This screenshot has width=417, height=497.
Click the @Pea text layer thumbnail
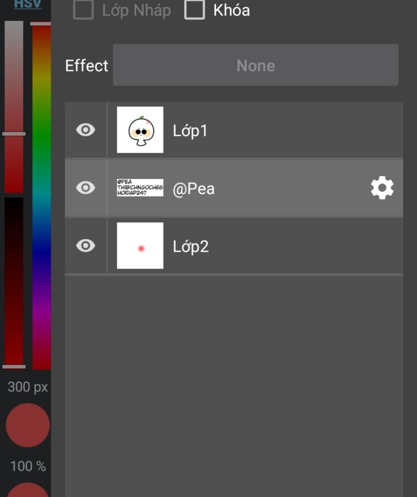coord(140,188)
